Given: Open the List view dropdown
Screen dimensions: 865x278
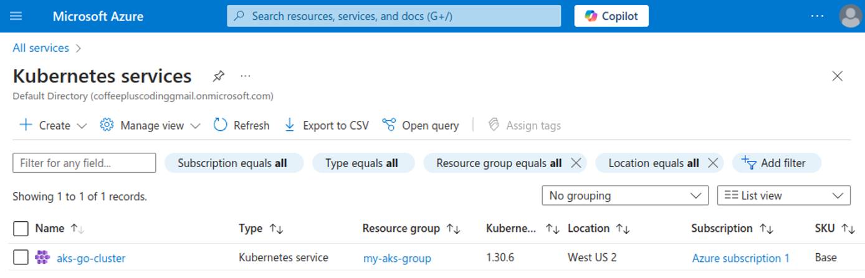Looking at the screenshot, I should [x=783, y=196].
